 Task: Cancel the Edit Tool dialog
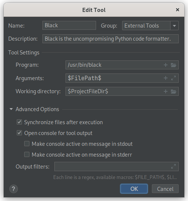[x=165, y=189]
